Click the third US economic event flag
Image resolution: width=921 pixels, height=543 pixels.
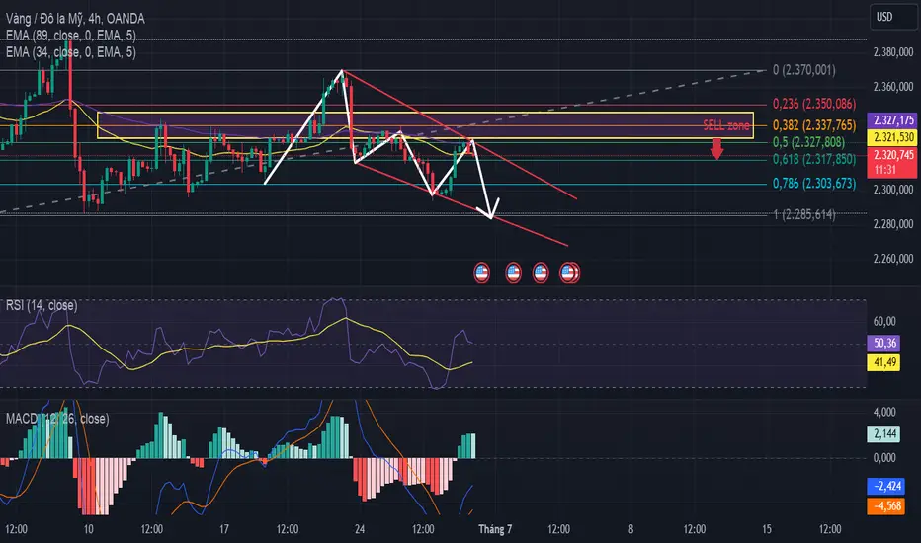coord(541,272)
